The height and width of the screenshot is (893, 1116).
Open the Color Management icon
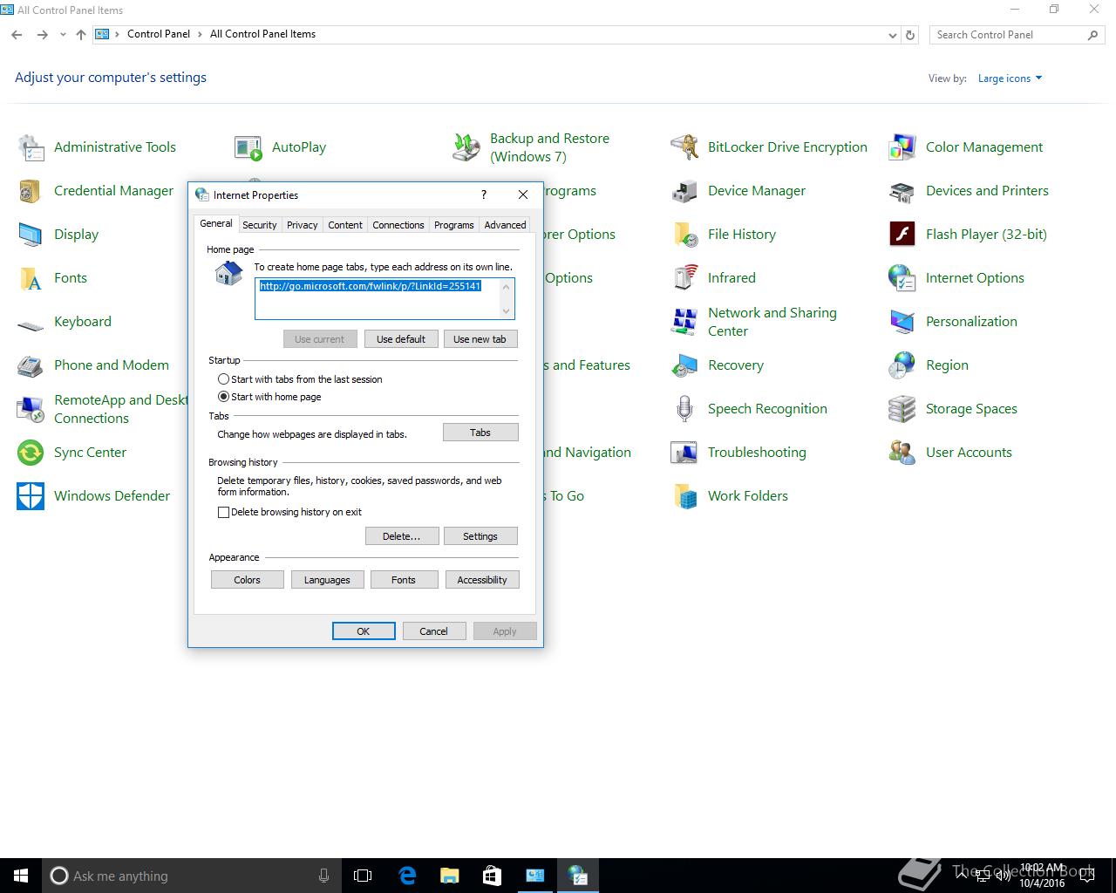click(x=902, y=147)
